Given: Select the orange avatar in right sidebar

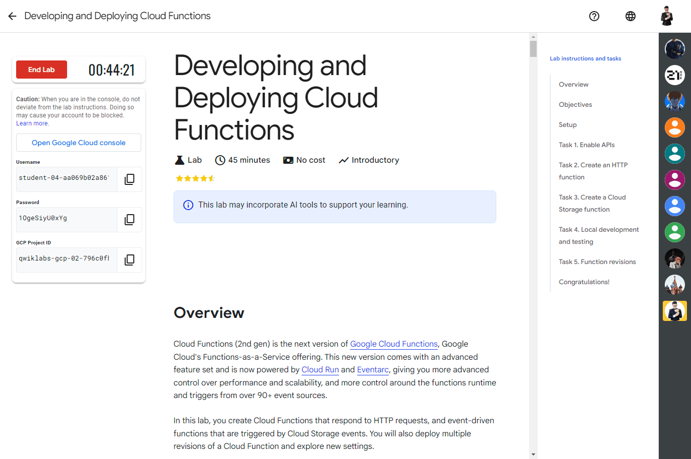Looking at the screenshot, I should point(674,127).
